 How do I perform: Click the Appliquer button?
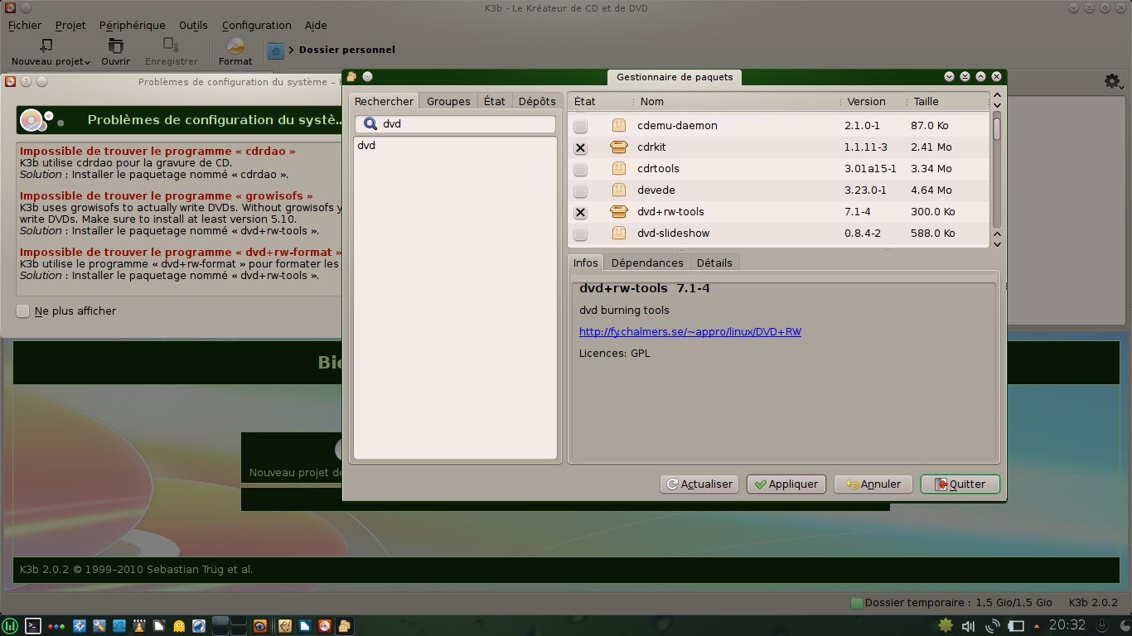point(786,484)
